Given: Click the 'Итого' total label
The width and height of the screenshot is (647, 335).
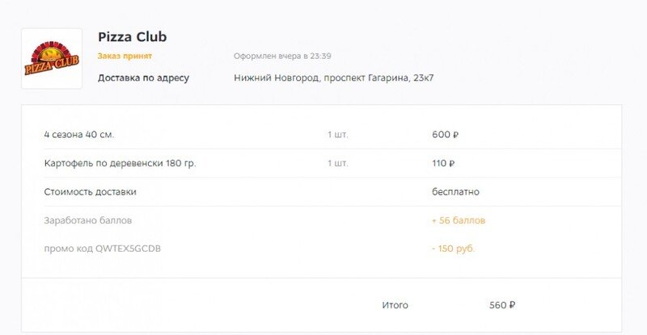Looking at the screenshot, I should 395,305.
